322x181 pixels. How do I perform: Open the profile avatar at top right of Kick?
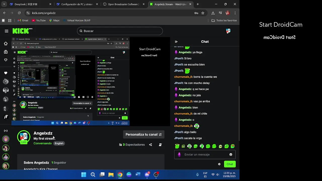click(x=228, y=31)
